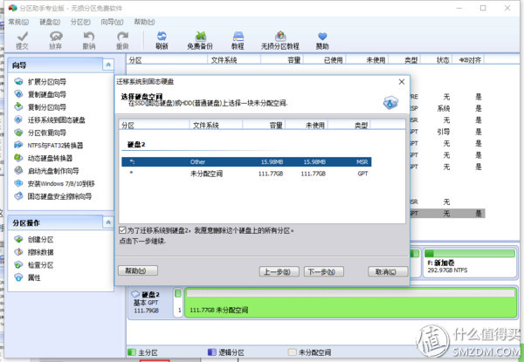Image resolution: width=524 pixels, height=362 pixels.
Task: Click the main window 状态 column header
Action: [x=436, y=60]
